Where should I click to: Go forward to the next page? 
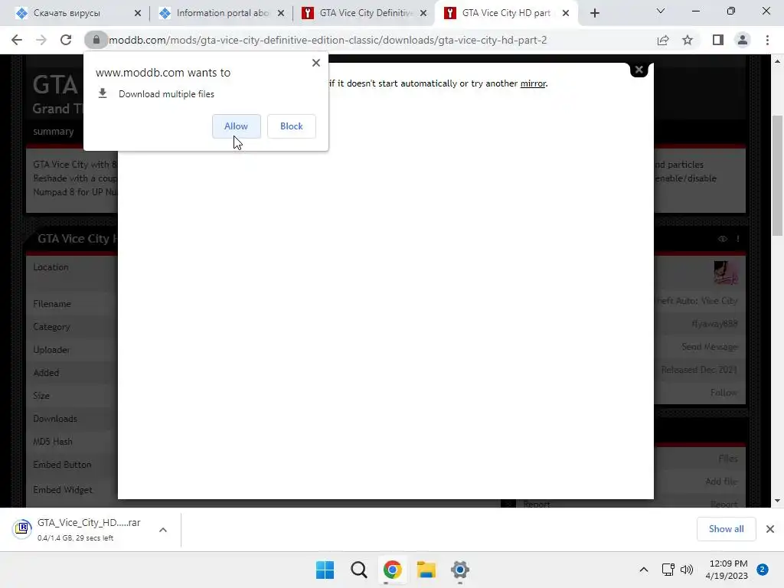[41, 40]
